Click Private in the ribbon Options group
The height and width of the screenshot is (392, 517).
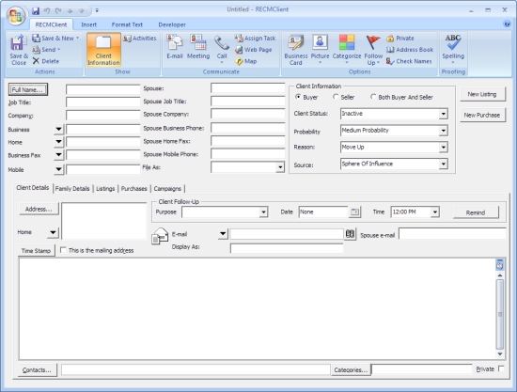[400, 39]
